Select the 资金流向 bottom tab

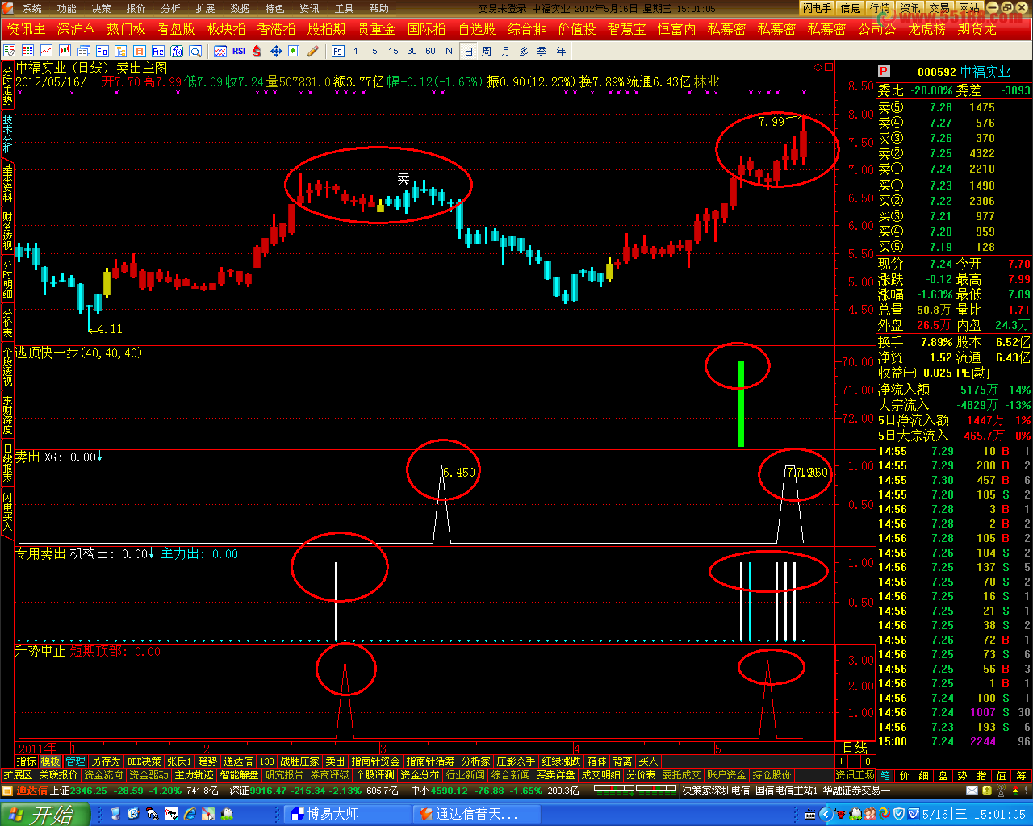coord(103,775)
